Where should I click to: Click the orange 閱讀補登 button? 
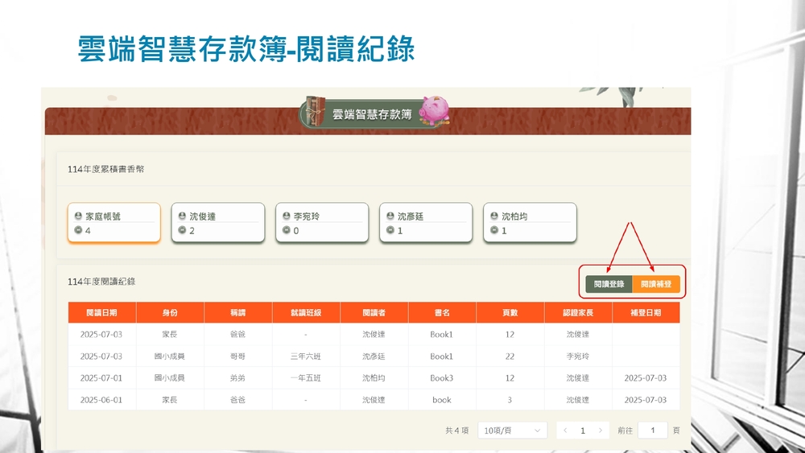point(656,284)
